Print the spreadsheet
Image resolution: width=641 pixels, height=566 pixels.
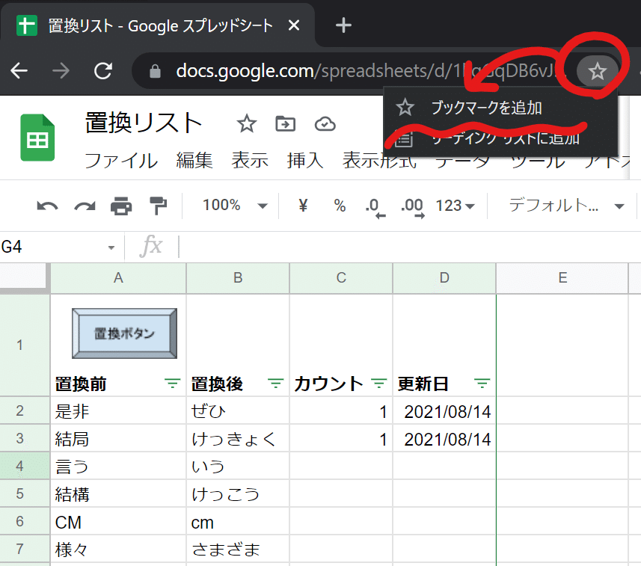121,206
